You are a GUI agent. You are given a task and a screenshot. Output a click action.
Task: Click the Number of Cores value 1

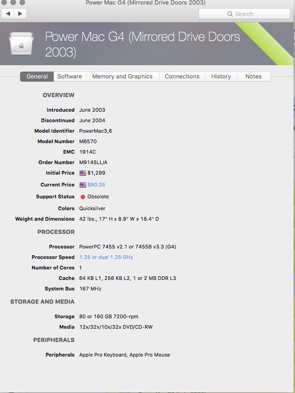coord(80,268)
